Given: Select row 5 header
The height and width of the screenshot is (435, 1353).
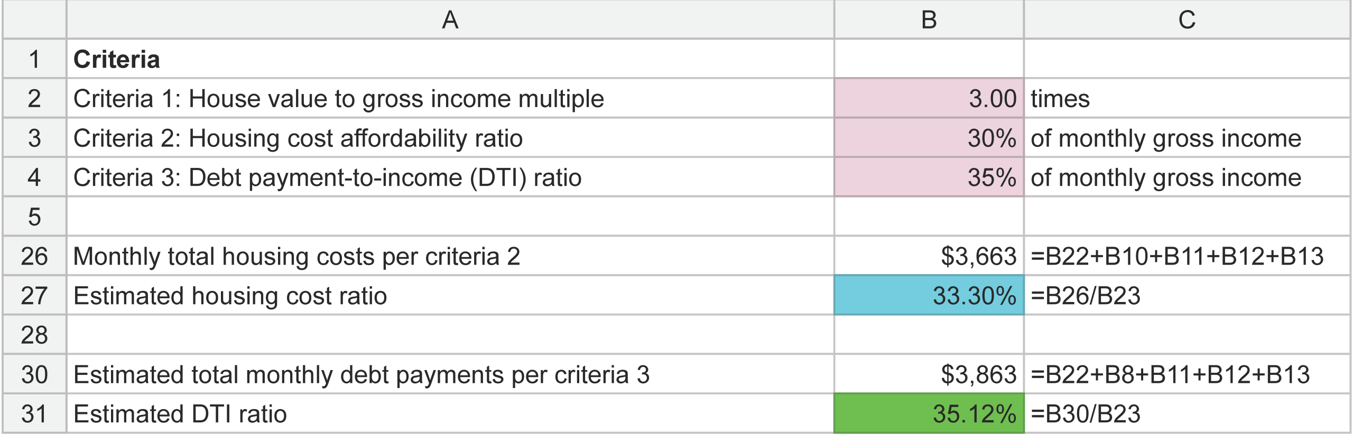Looking at the screenshot, I should (34, 216).
